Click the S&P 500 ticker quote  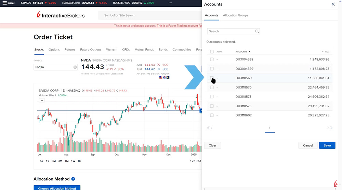(38, 3)
